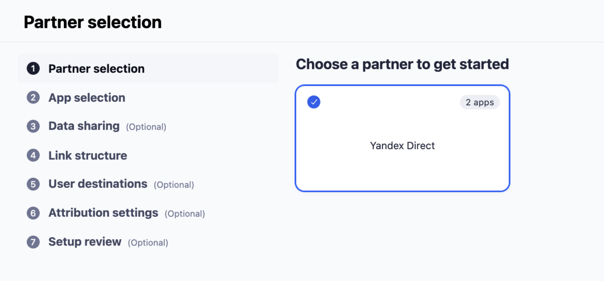Select the Yandex Direct partner name
This screenshot has width=605, height=281.
402,145
